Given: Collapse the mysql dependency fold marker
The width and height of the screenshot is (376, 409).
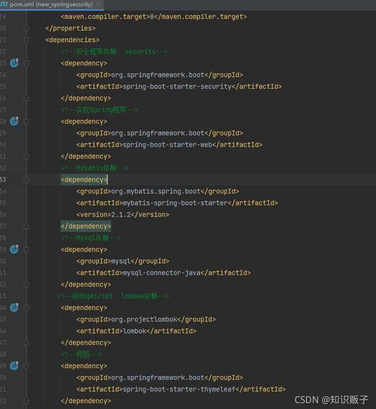Looking at the screenshot, I should point(26,249).
